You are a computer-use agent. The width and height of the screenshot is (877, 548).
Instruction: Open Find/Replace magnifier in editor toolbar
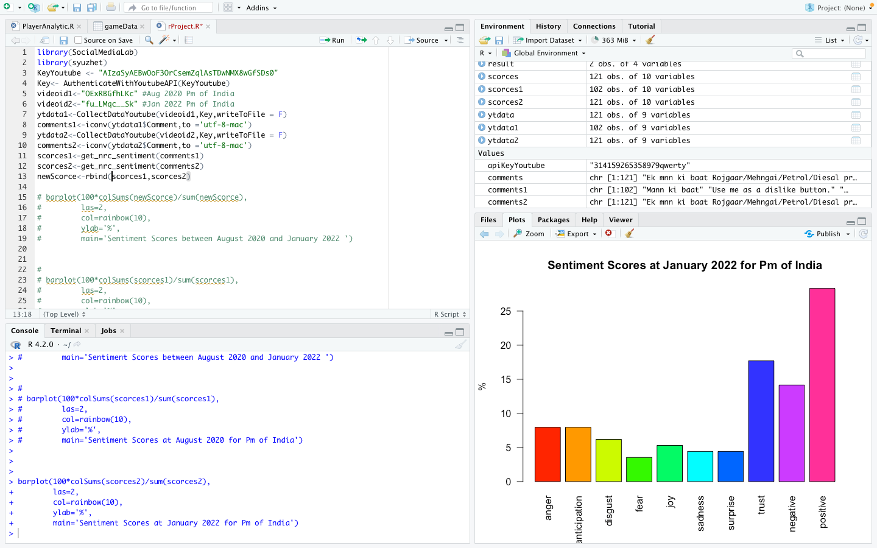tap(149, 40)
